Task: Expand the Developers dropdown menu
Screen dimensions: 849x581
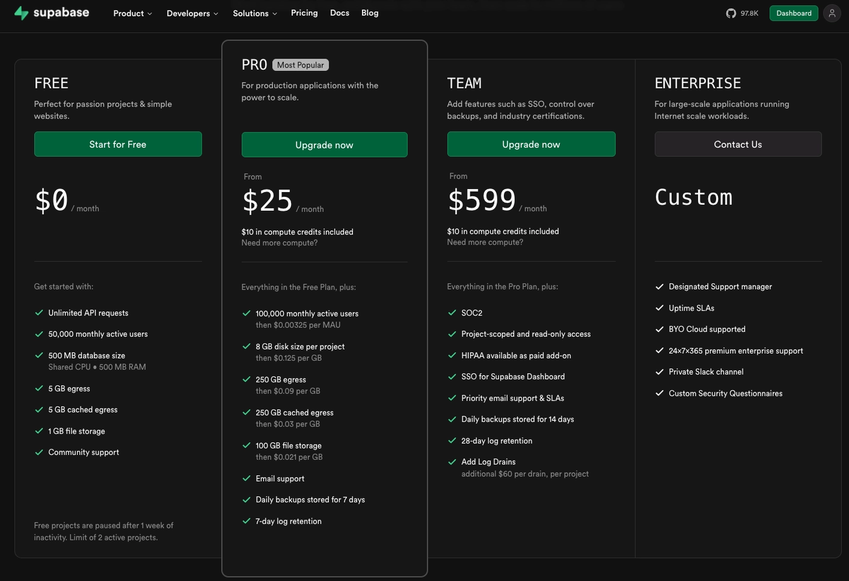Action: coord(192,13)
